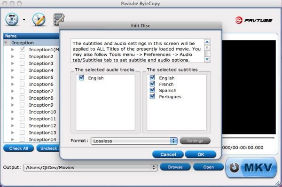
Task: Check the Inception5 title checkbox
Action: (22, 77)
